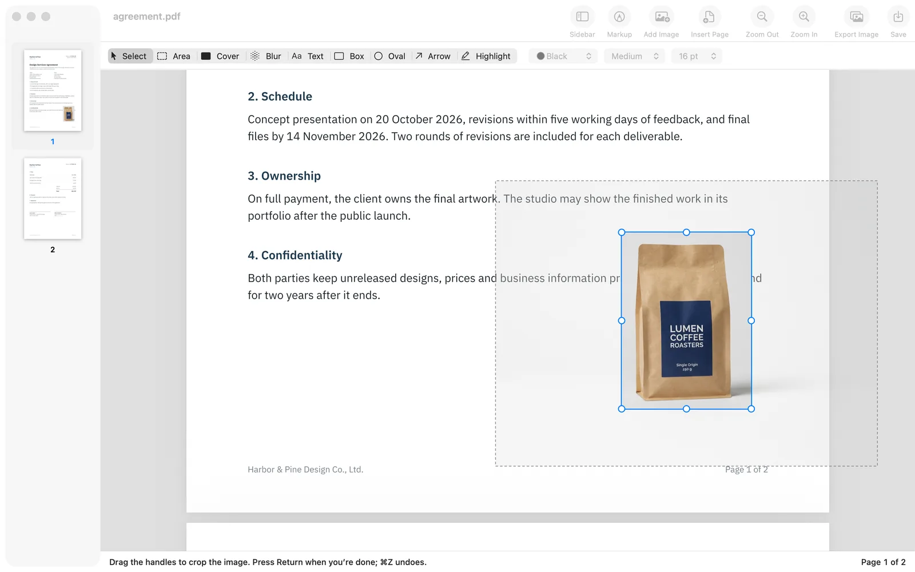Screen dimensions: 915x572
Task: Click the bottom-right crop handle of image
Action: [x=751, y=409]
